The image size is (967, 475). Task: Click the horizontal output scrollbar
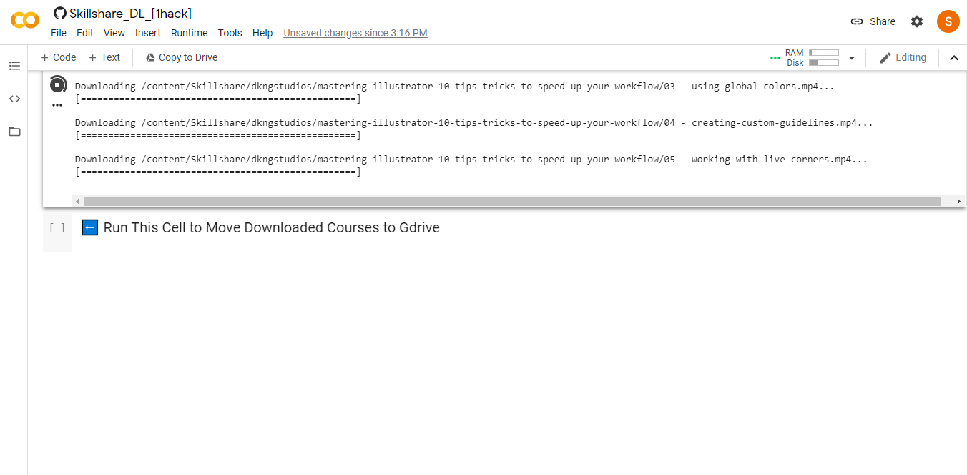click(511, 202)
